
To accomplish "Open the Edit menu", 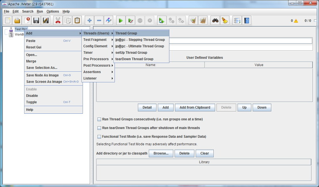I will coord(15,12).
